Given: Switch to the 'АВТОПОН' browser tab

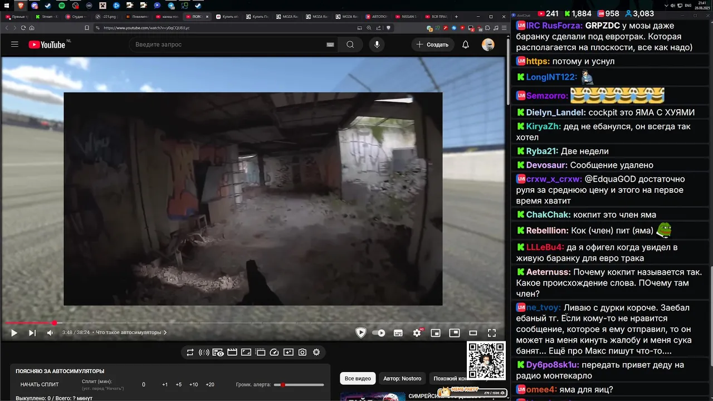Looking at the screenshot, I should 377,17.
